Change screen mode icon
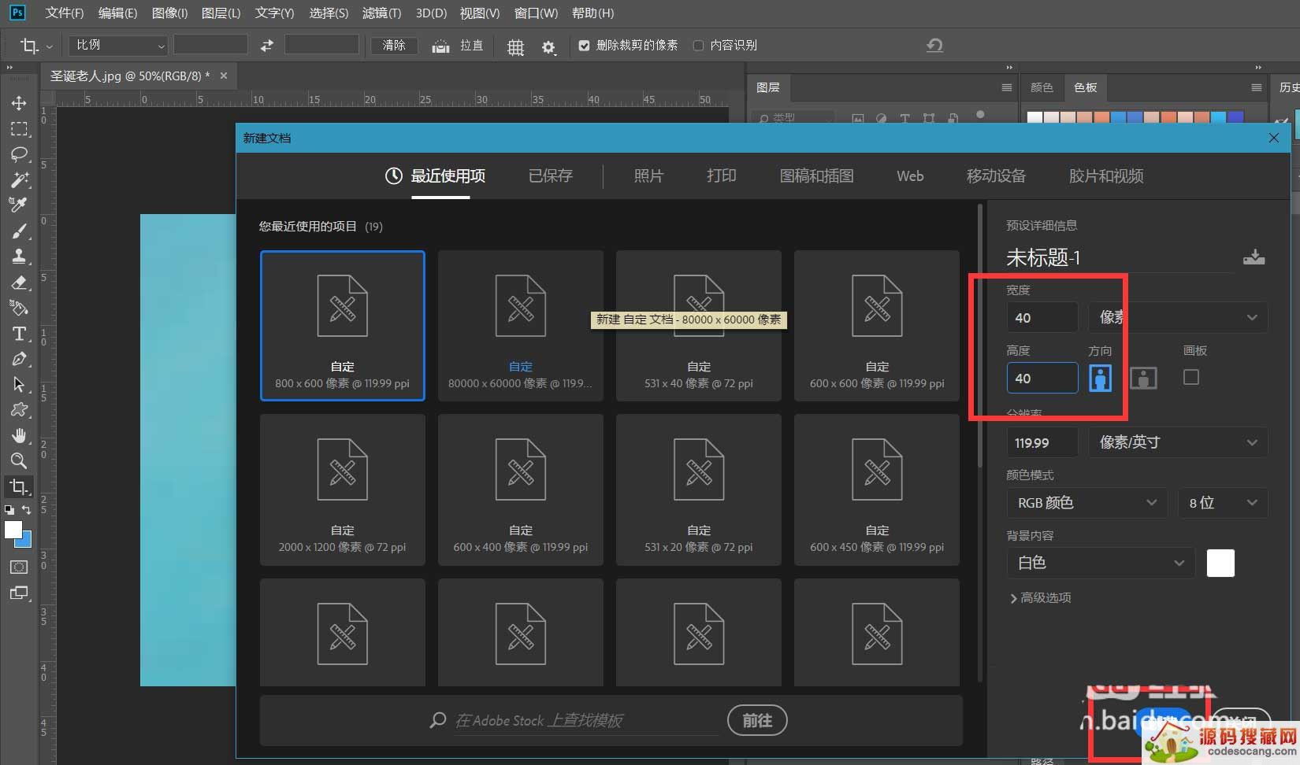Image resolution: width=1300 pixels, height=765 pixels. coord(19,593)
